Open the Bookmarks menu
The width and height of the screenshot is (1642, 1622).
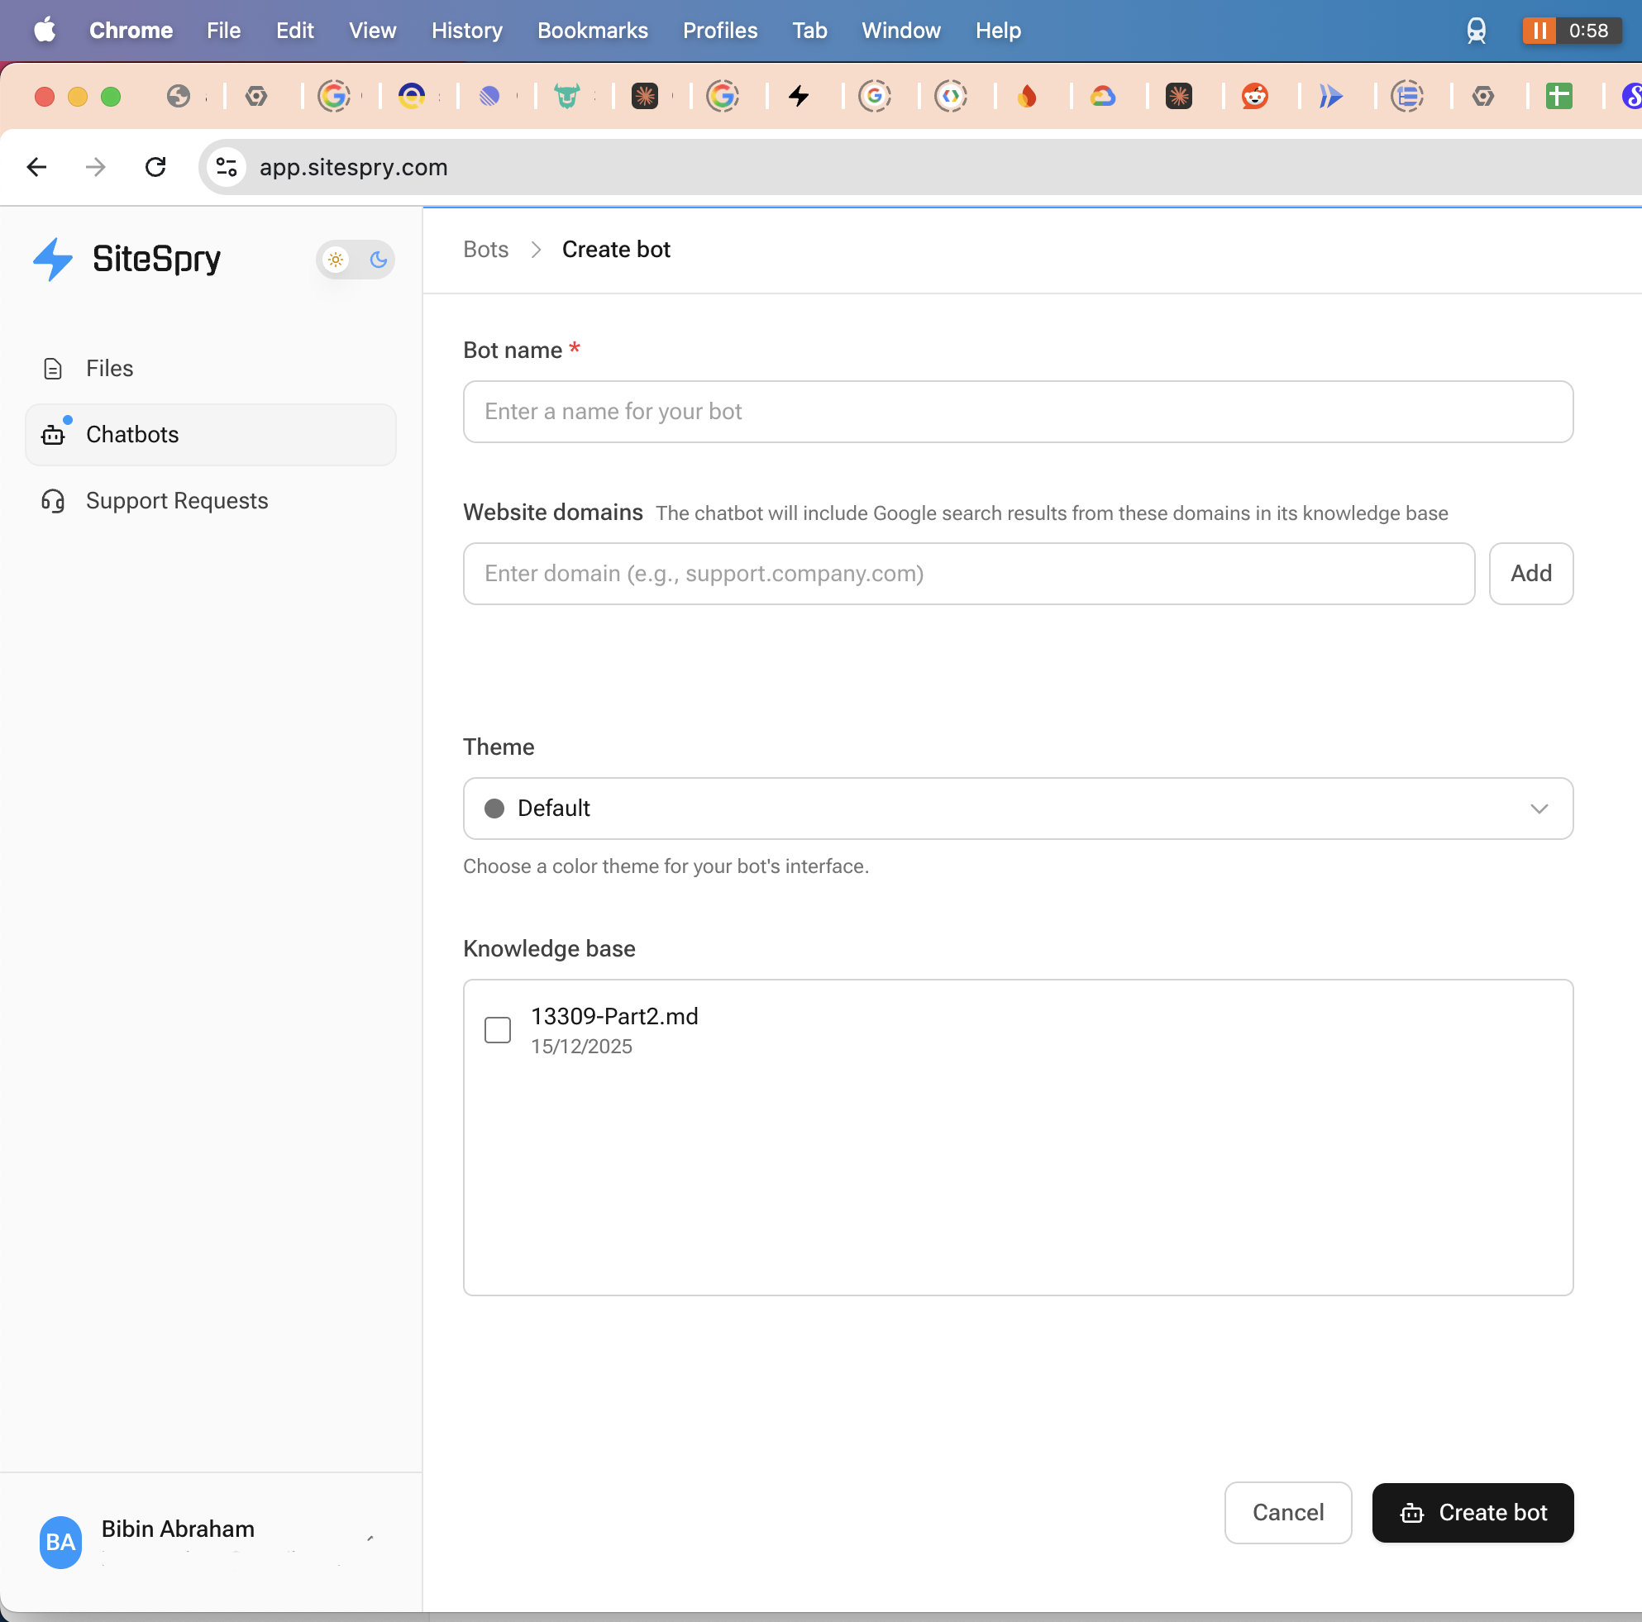(591, 31)
